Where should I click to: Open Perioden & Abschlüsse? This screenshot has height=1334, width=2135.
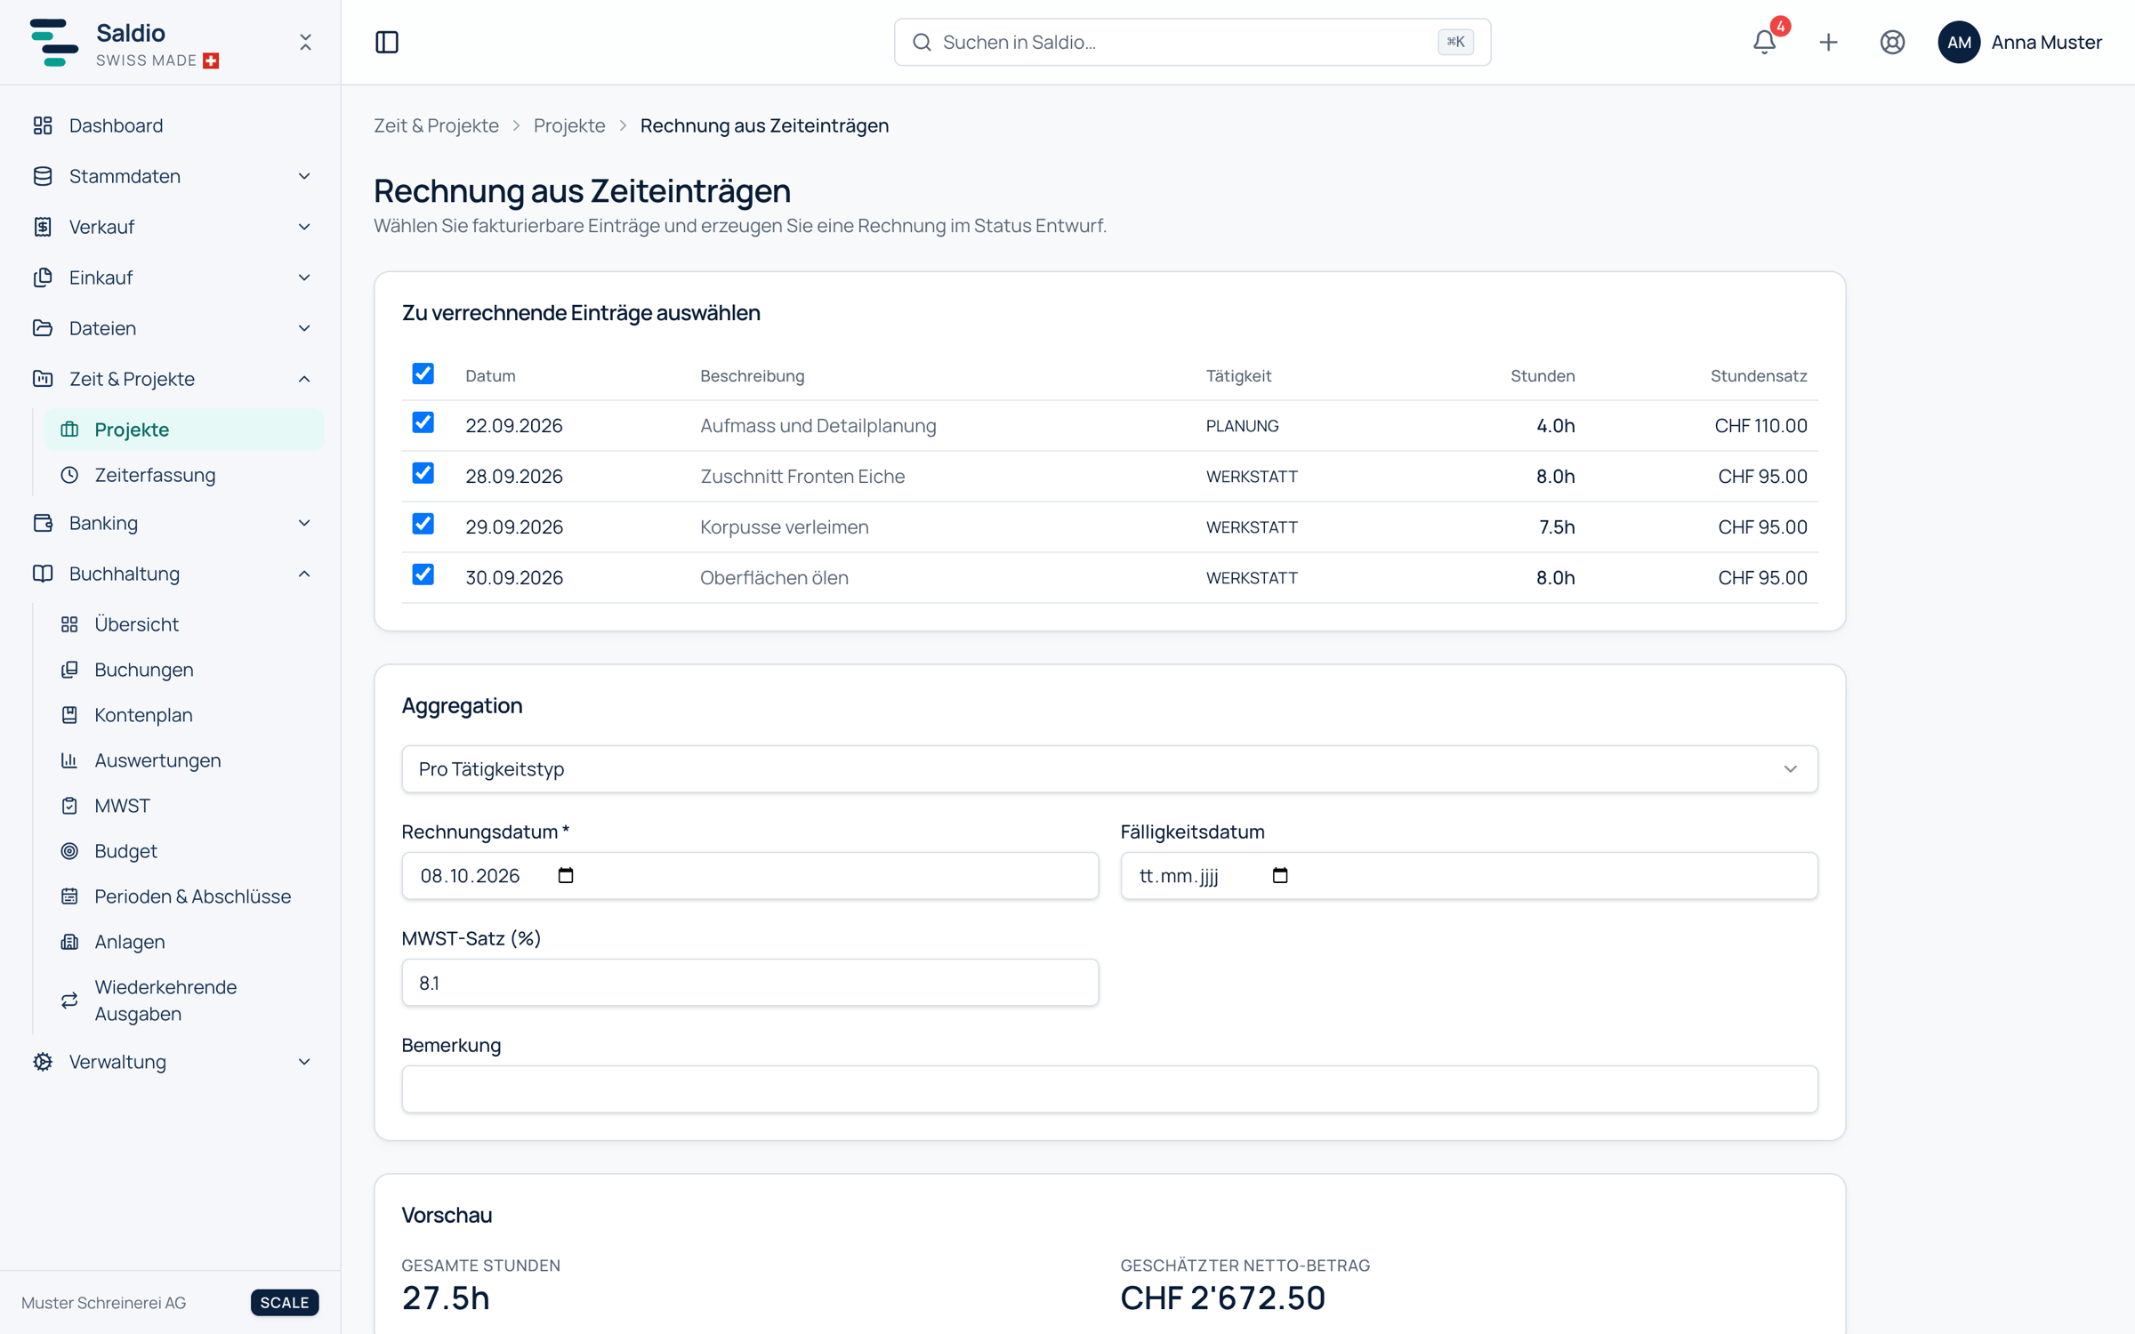(184, 896)
